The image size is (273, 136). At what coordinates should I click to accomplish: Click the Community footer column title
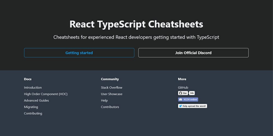click(110, 79)
